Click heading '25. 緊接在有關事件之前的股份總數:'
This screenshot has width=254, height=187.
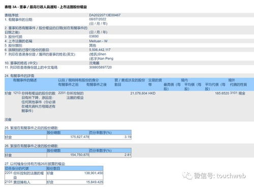[32, 128]
